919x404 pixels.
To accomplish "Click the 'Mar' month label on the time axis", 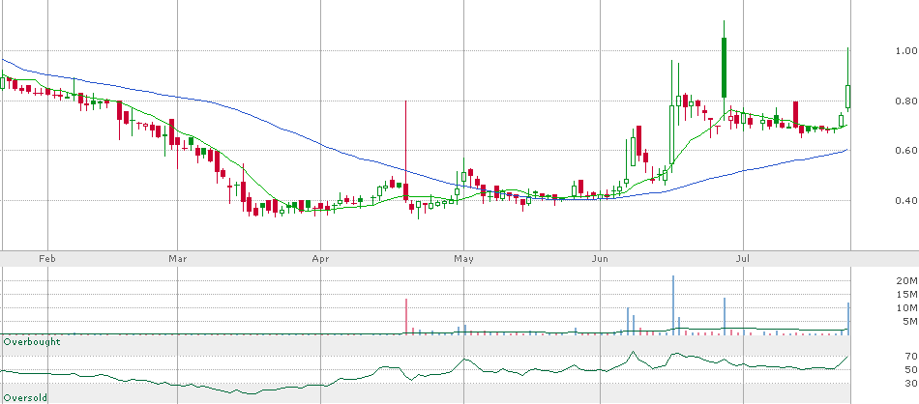I will pos(178,259).
